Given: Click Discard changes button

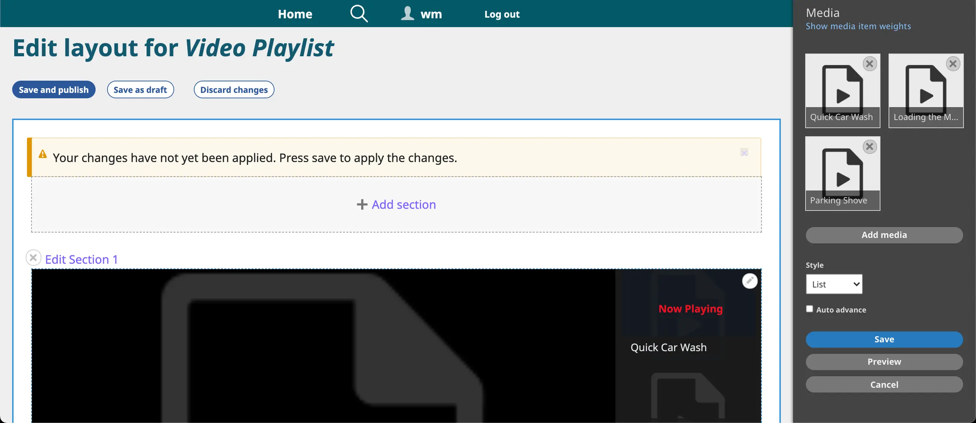Looking at the screenshot, I should pyautogui.click(x=234, y=90).
